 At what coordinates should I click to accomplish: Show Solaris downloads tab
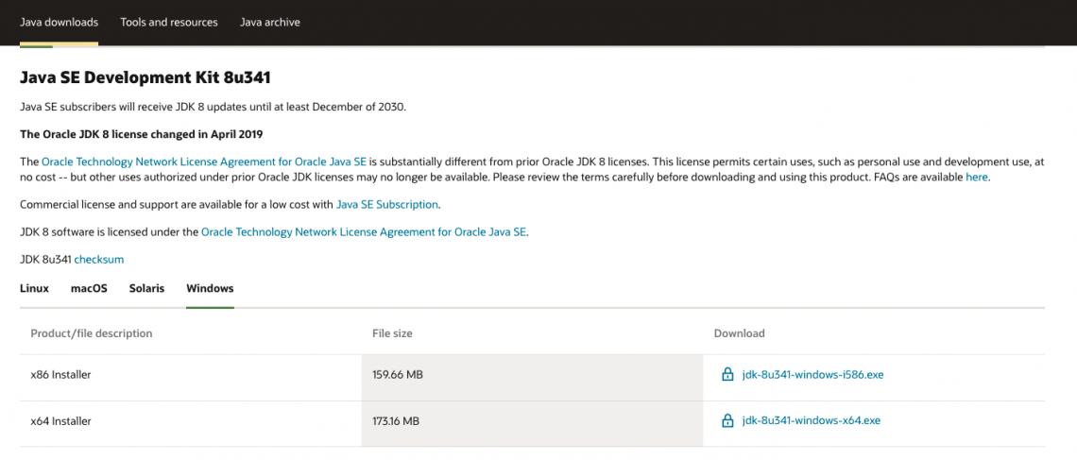[x=146, y=288]
